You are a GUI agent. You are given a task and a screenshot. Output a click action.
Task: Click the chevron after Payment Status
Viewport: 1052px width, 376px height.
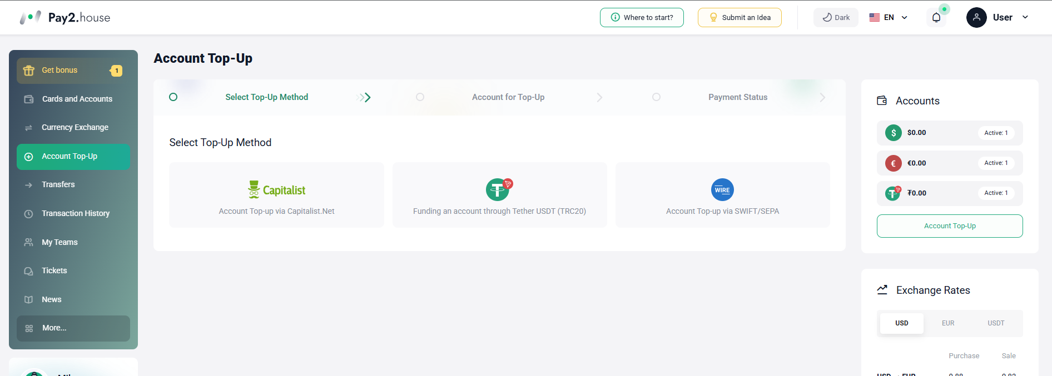click(x=822, y=98)
